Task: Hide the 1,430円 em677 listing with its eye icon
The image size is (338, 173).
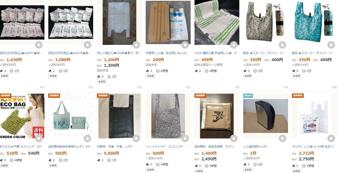Action: pyautogui.click(x=42, y=87)
